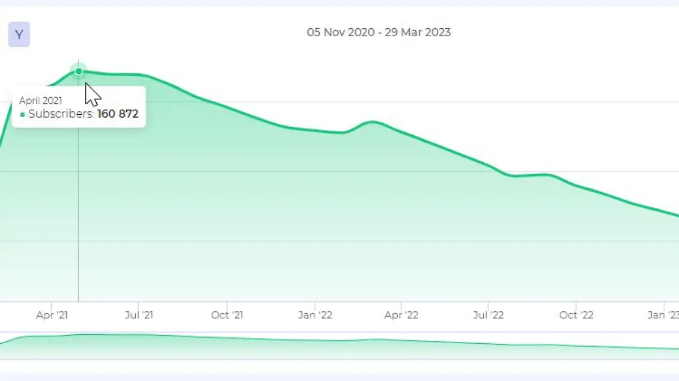Click the Oct '21 axis label

227,315
